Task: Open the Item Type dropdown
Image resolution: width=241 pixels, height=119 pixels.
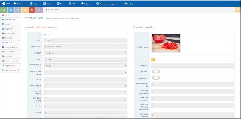Action: (86, 53)
